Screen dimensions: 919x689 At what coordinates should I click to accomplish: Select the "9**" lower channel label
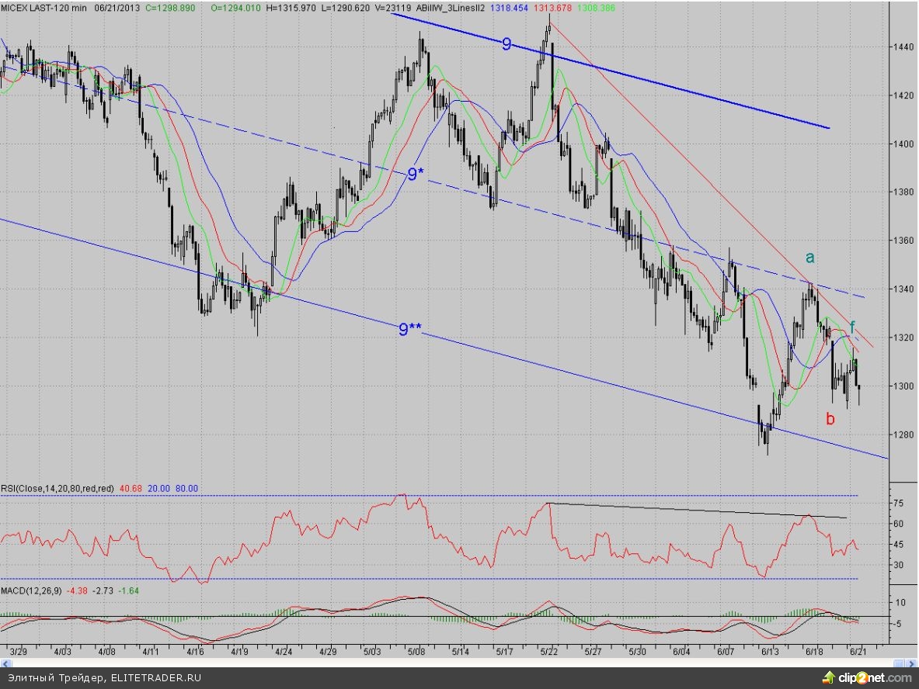[409, 331]
